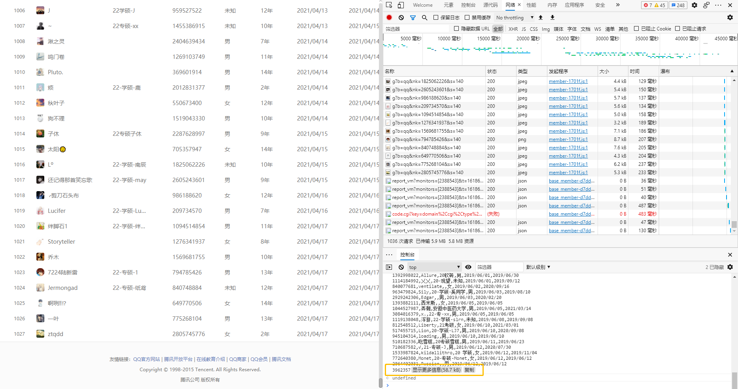Click the blue 248 messages badge

tap(678, 5)
